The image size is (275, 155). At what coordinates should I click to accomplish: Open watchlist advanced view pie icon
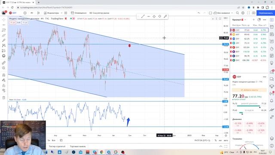[x=259, y=20]
